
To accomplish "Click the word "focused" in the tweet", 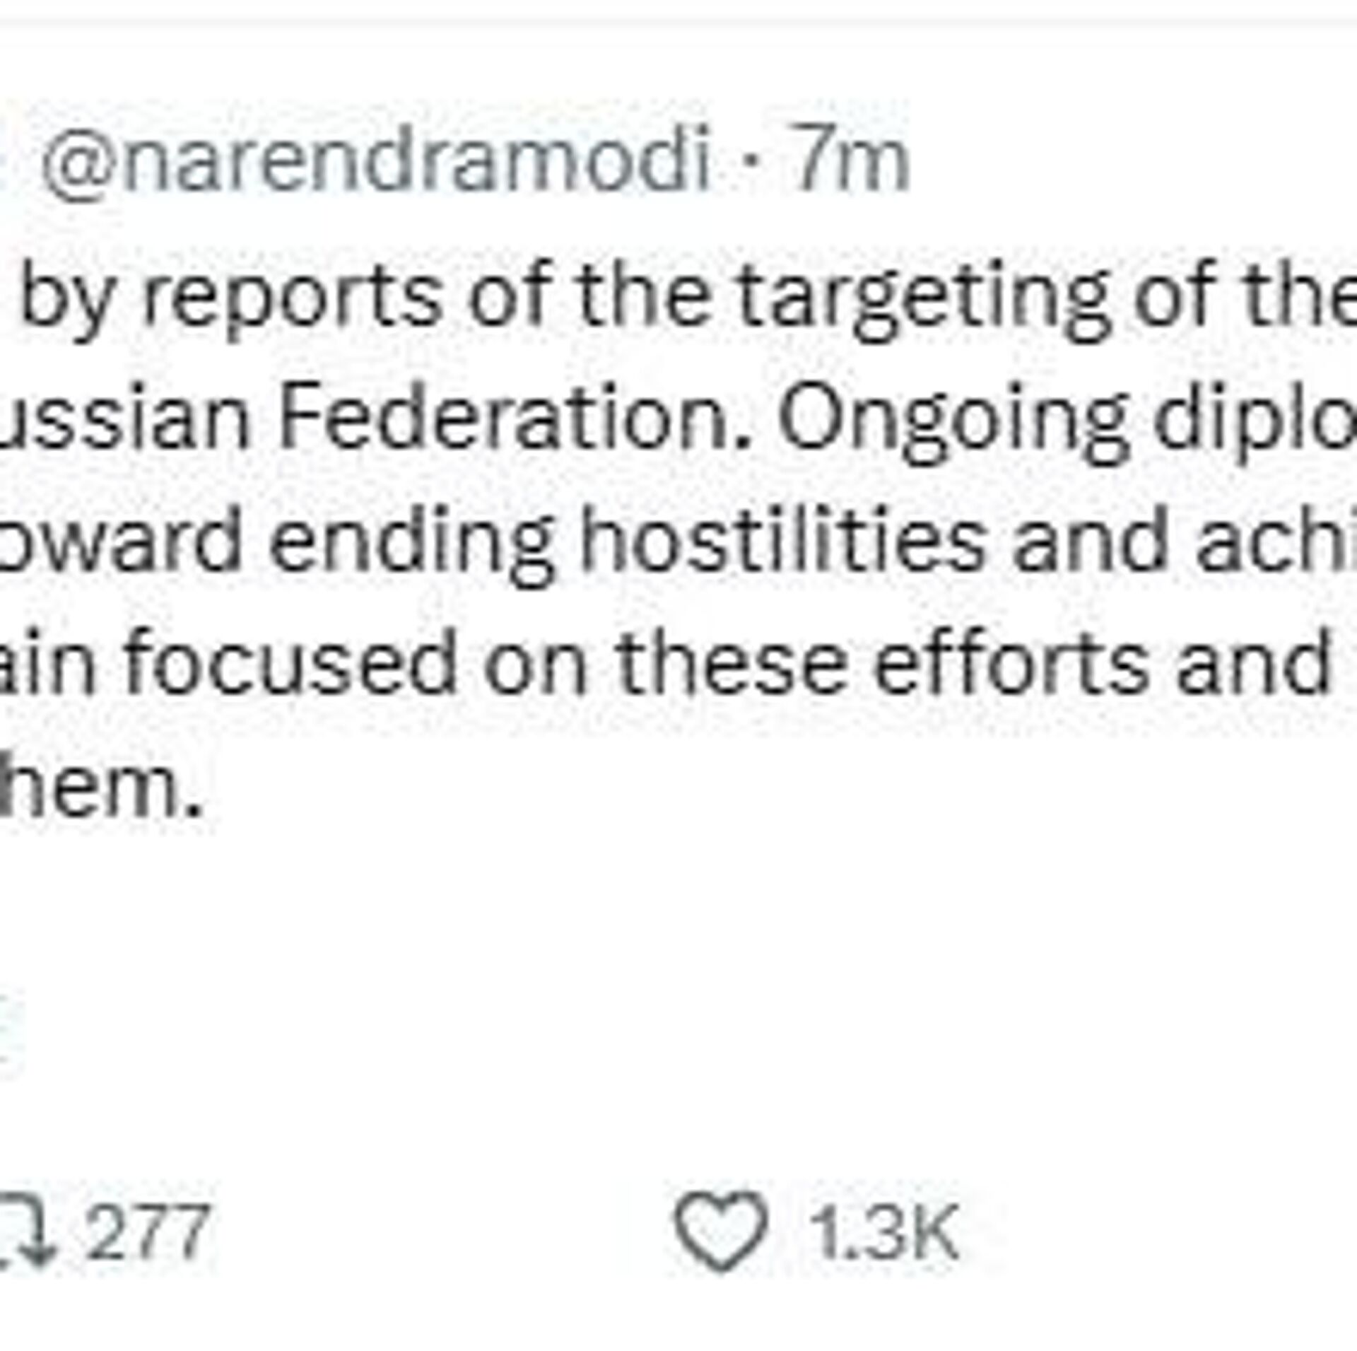I will click(x=291, y=664).
